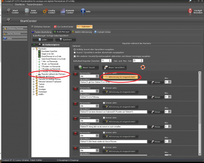204x163 pixels.
Task: Click the red icon of 'streng dich an' entry
Action: [75, 119]
